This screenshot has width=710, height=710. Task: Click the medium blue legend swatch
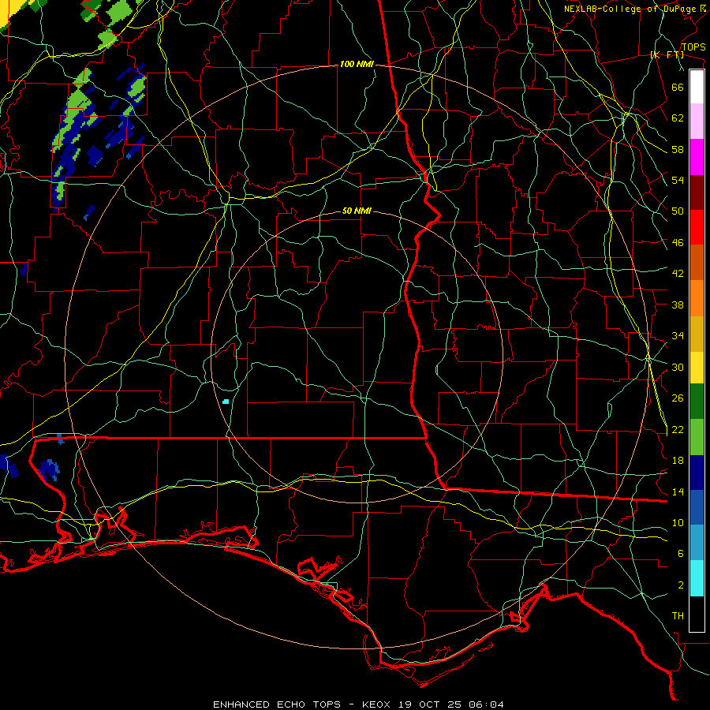tap(697, 508)
